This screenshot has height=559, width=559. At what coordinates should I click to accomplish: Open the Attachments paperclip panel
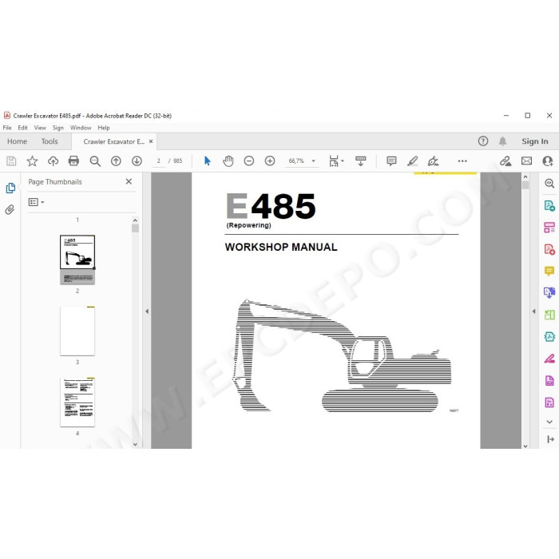coord(10,209)
